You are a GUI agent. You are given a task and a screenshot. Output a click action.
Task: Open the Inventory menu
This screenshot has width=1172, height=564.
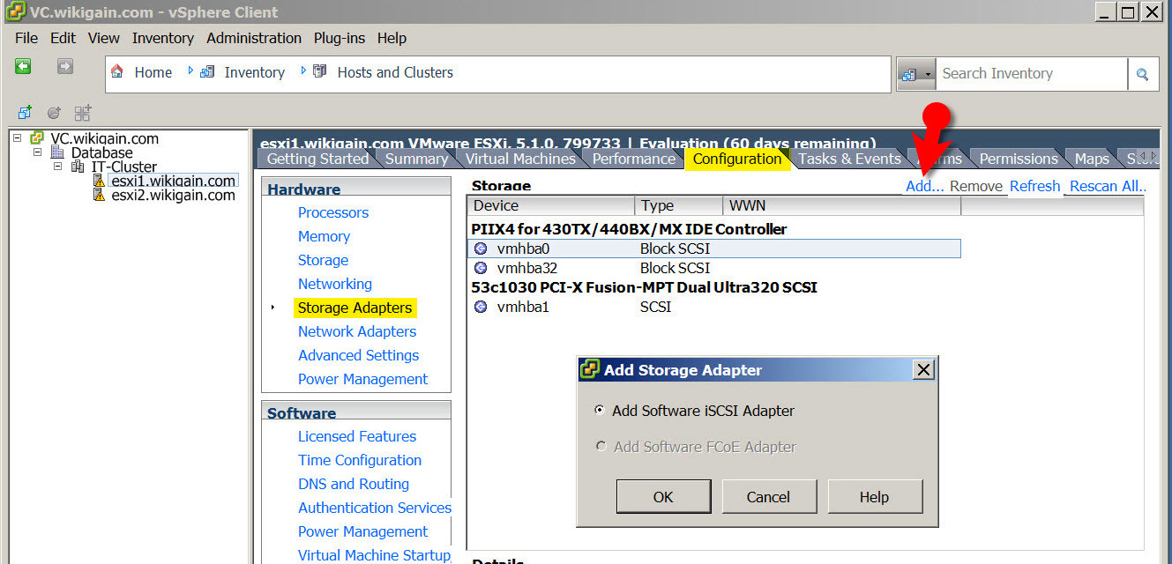[163, 38]
